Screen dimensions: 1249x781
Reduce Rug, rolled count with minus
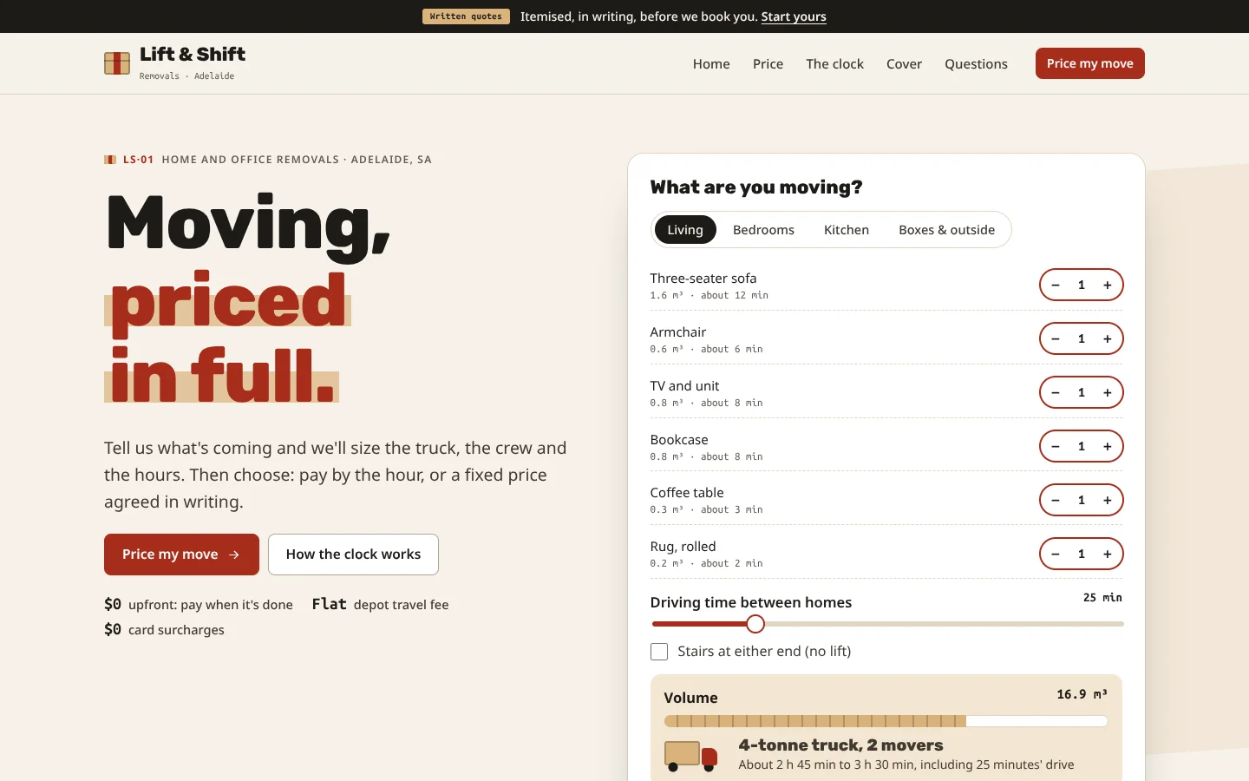click(1056, 554)
